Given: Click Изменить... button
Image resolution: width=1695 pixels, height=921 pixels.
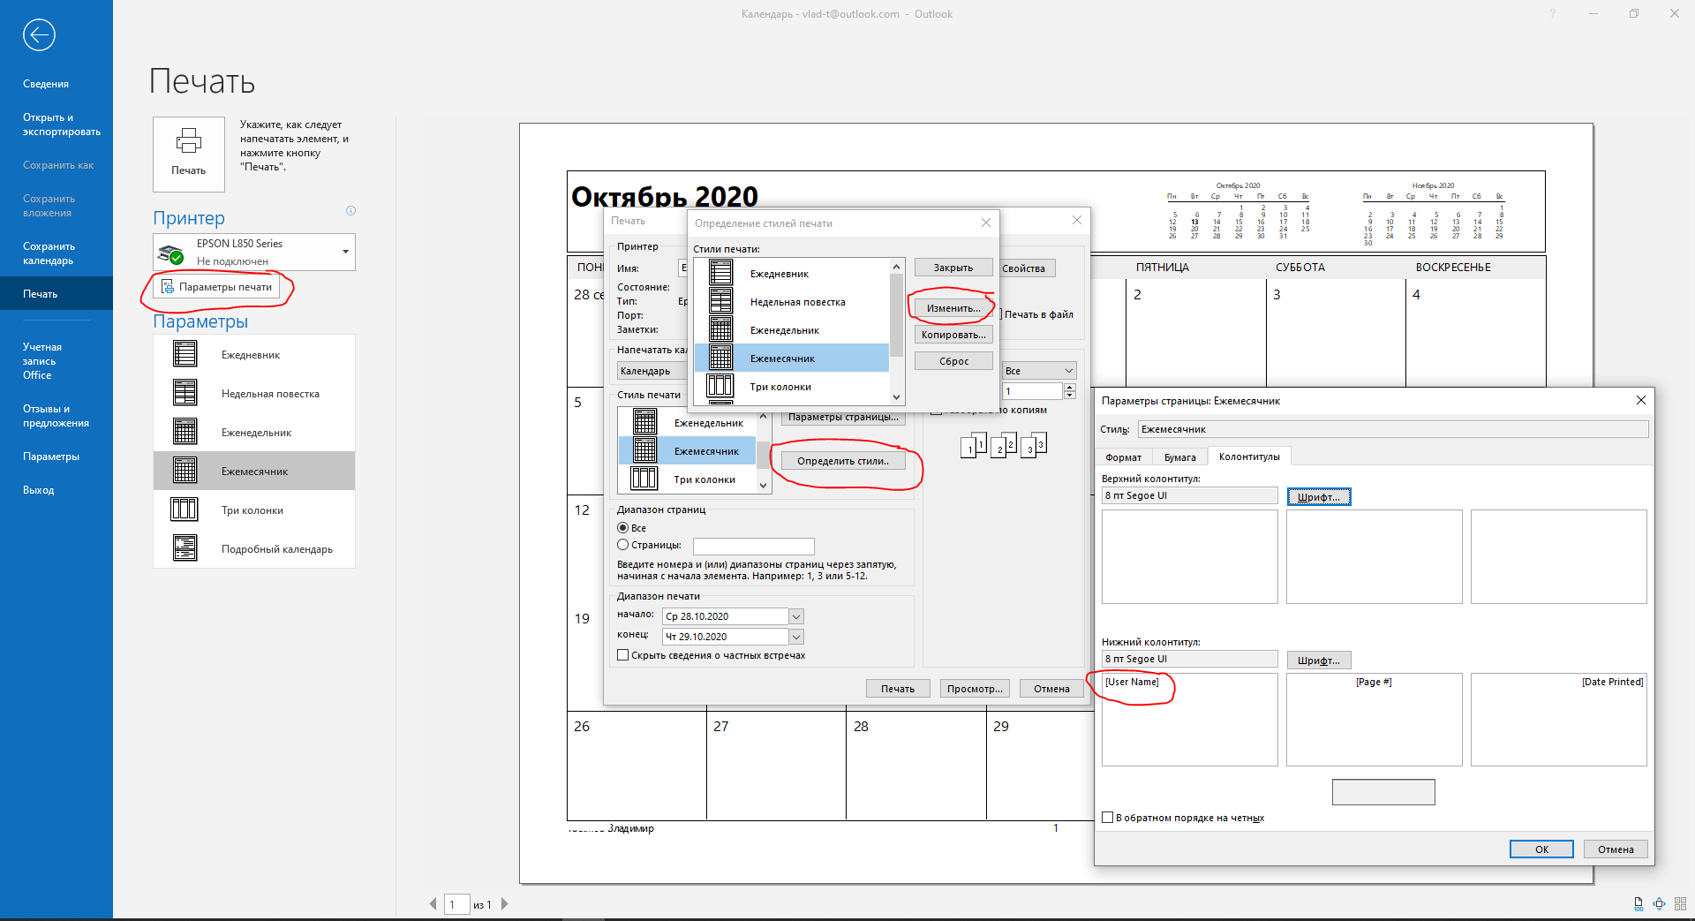Looking at the screenshot, I should [953, 308].
